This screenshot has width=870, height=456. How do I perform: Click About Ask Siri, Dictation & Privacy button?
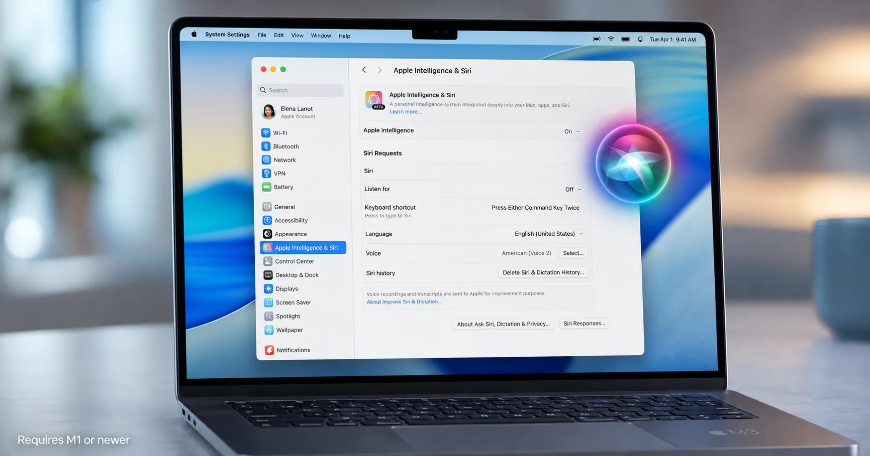point(503,324)
